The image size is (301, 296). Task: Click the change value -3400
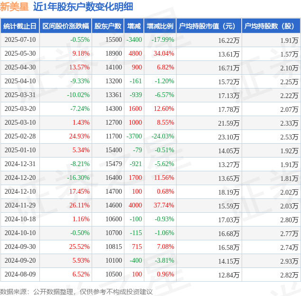(134, 39)
